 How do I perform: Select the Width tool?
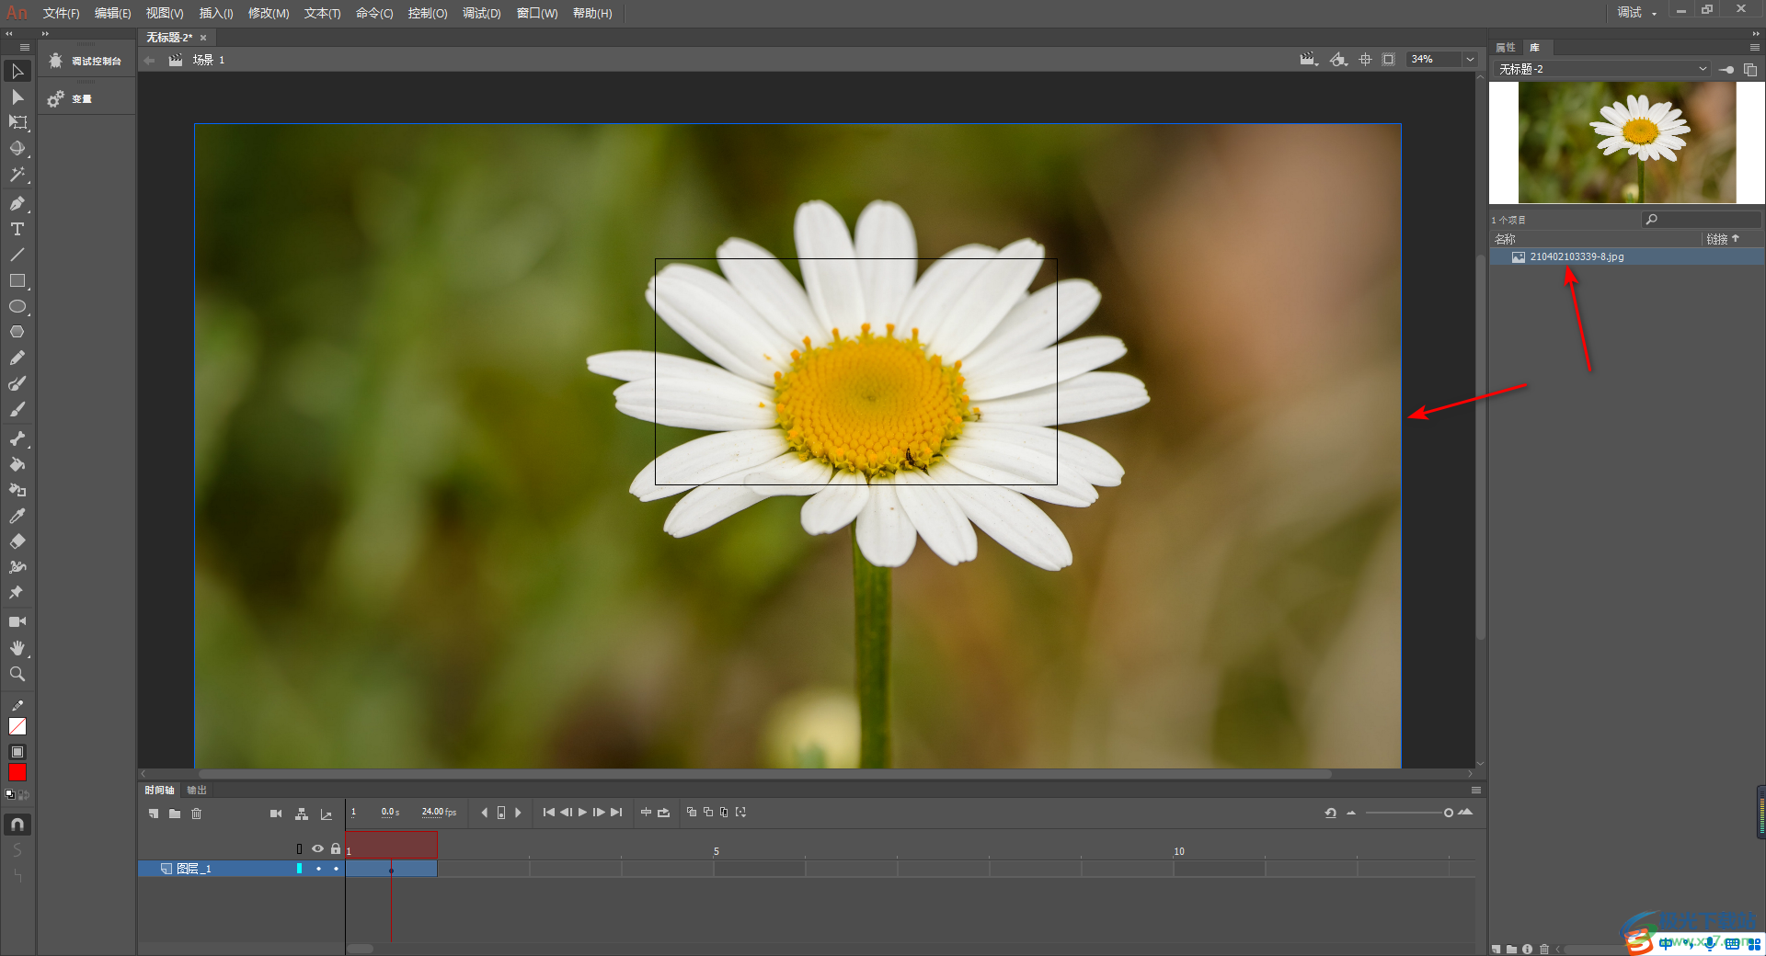17,567
